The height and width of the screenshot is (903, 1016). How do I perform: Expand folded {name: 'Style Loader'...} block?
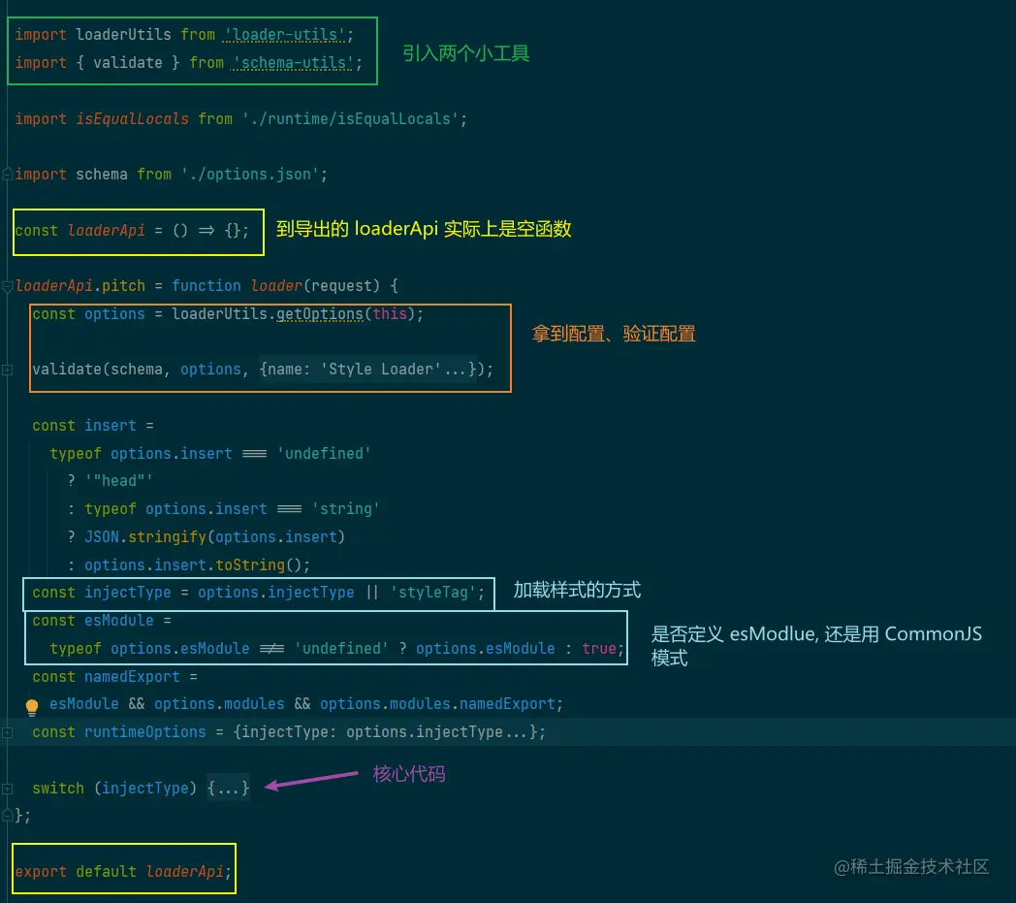click(x=367, y=370)
